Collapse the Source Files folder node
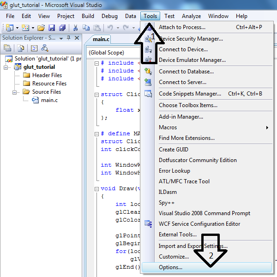 coord(14,92)
